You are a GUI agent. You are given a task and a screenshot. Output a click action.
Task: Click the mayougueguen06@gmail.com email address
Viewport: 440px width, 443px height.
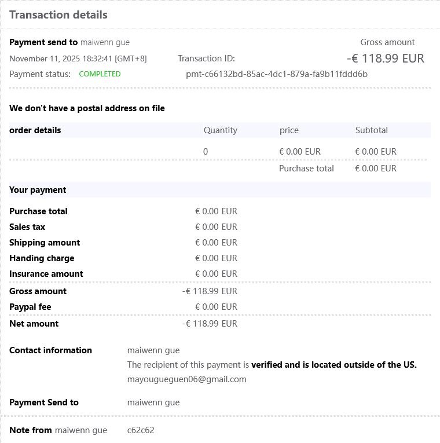pos(186,379)
